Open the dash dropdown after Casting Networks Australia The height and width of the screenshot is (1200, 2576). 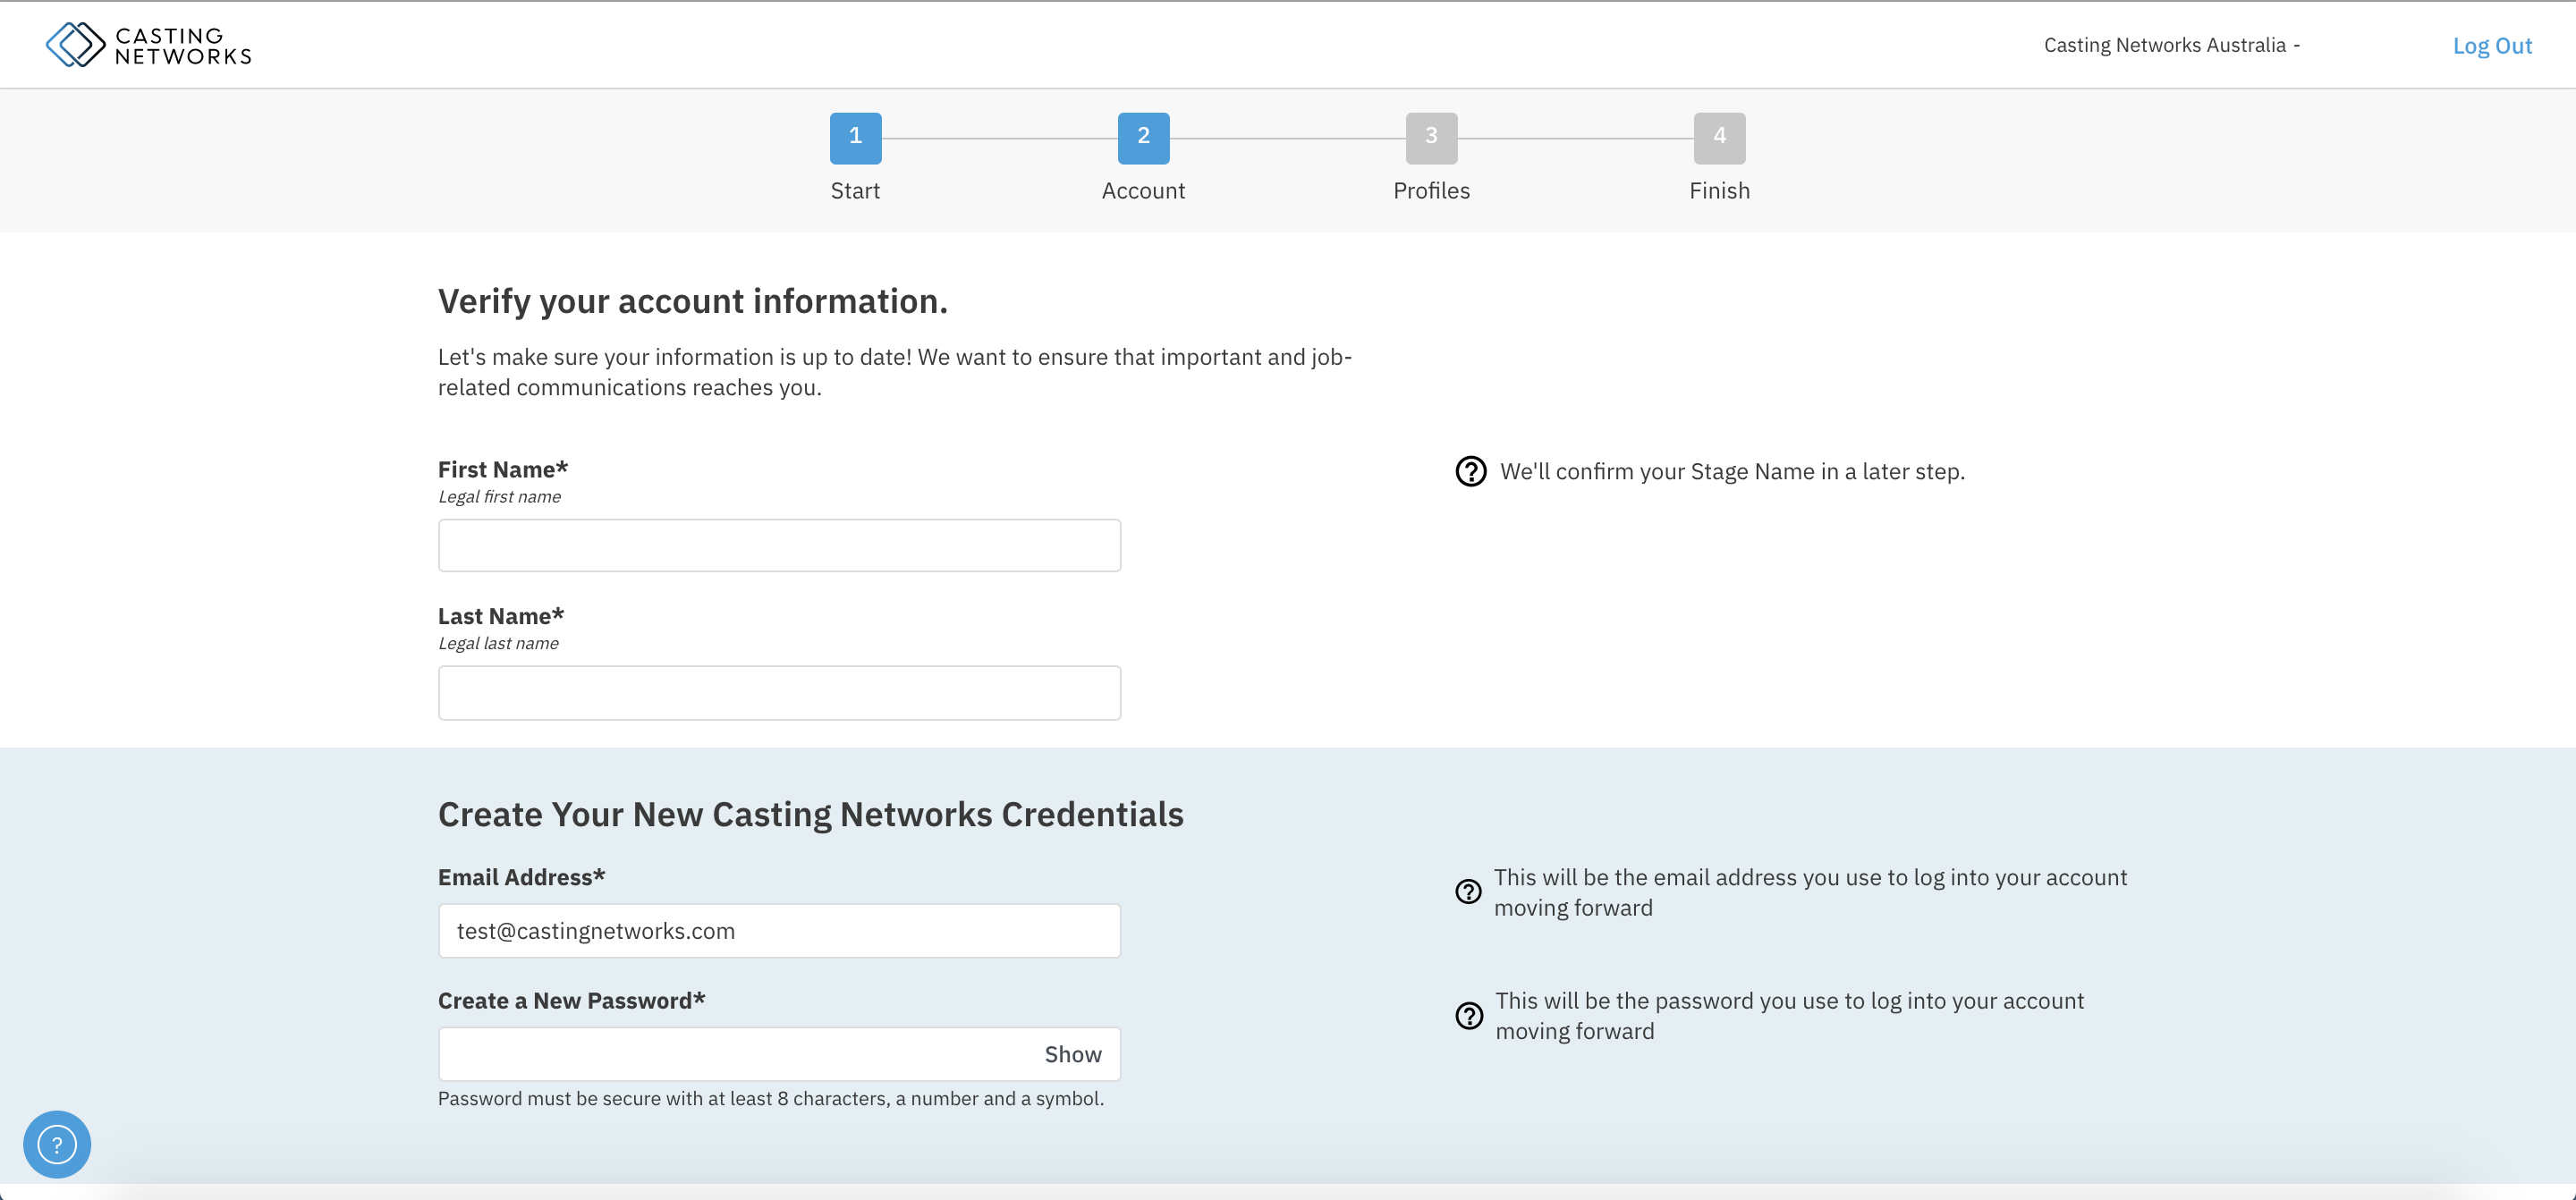click(2298, 45)
